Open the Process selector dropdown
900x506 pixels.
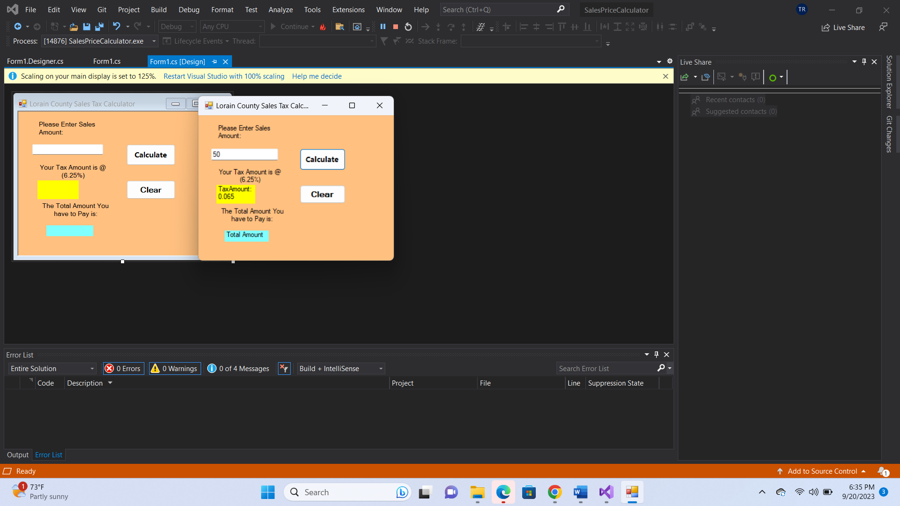click(x=99, y=41)
